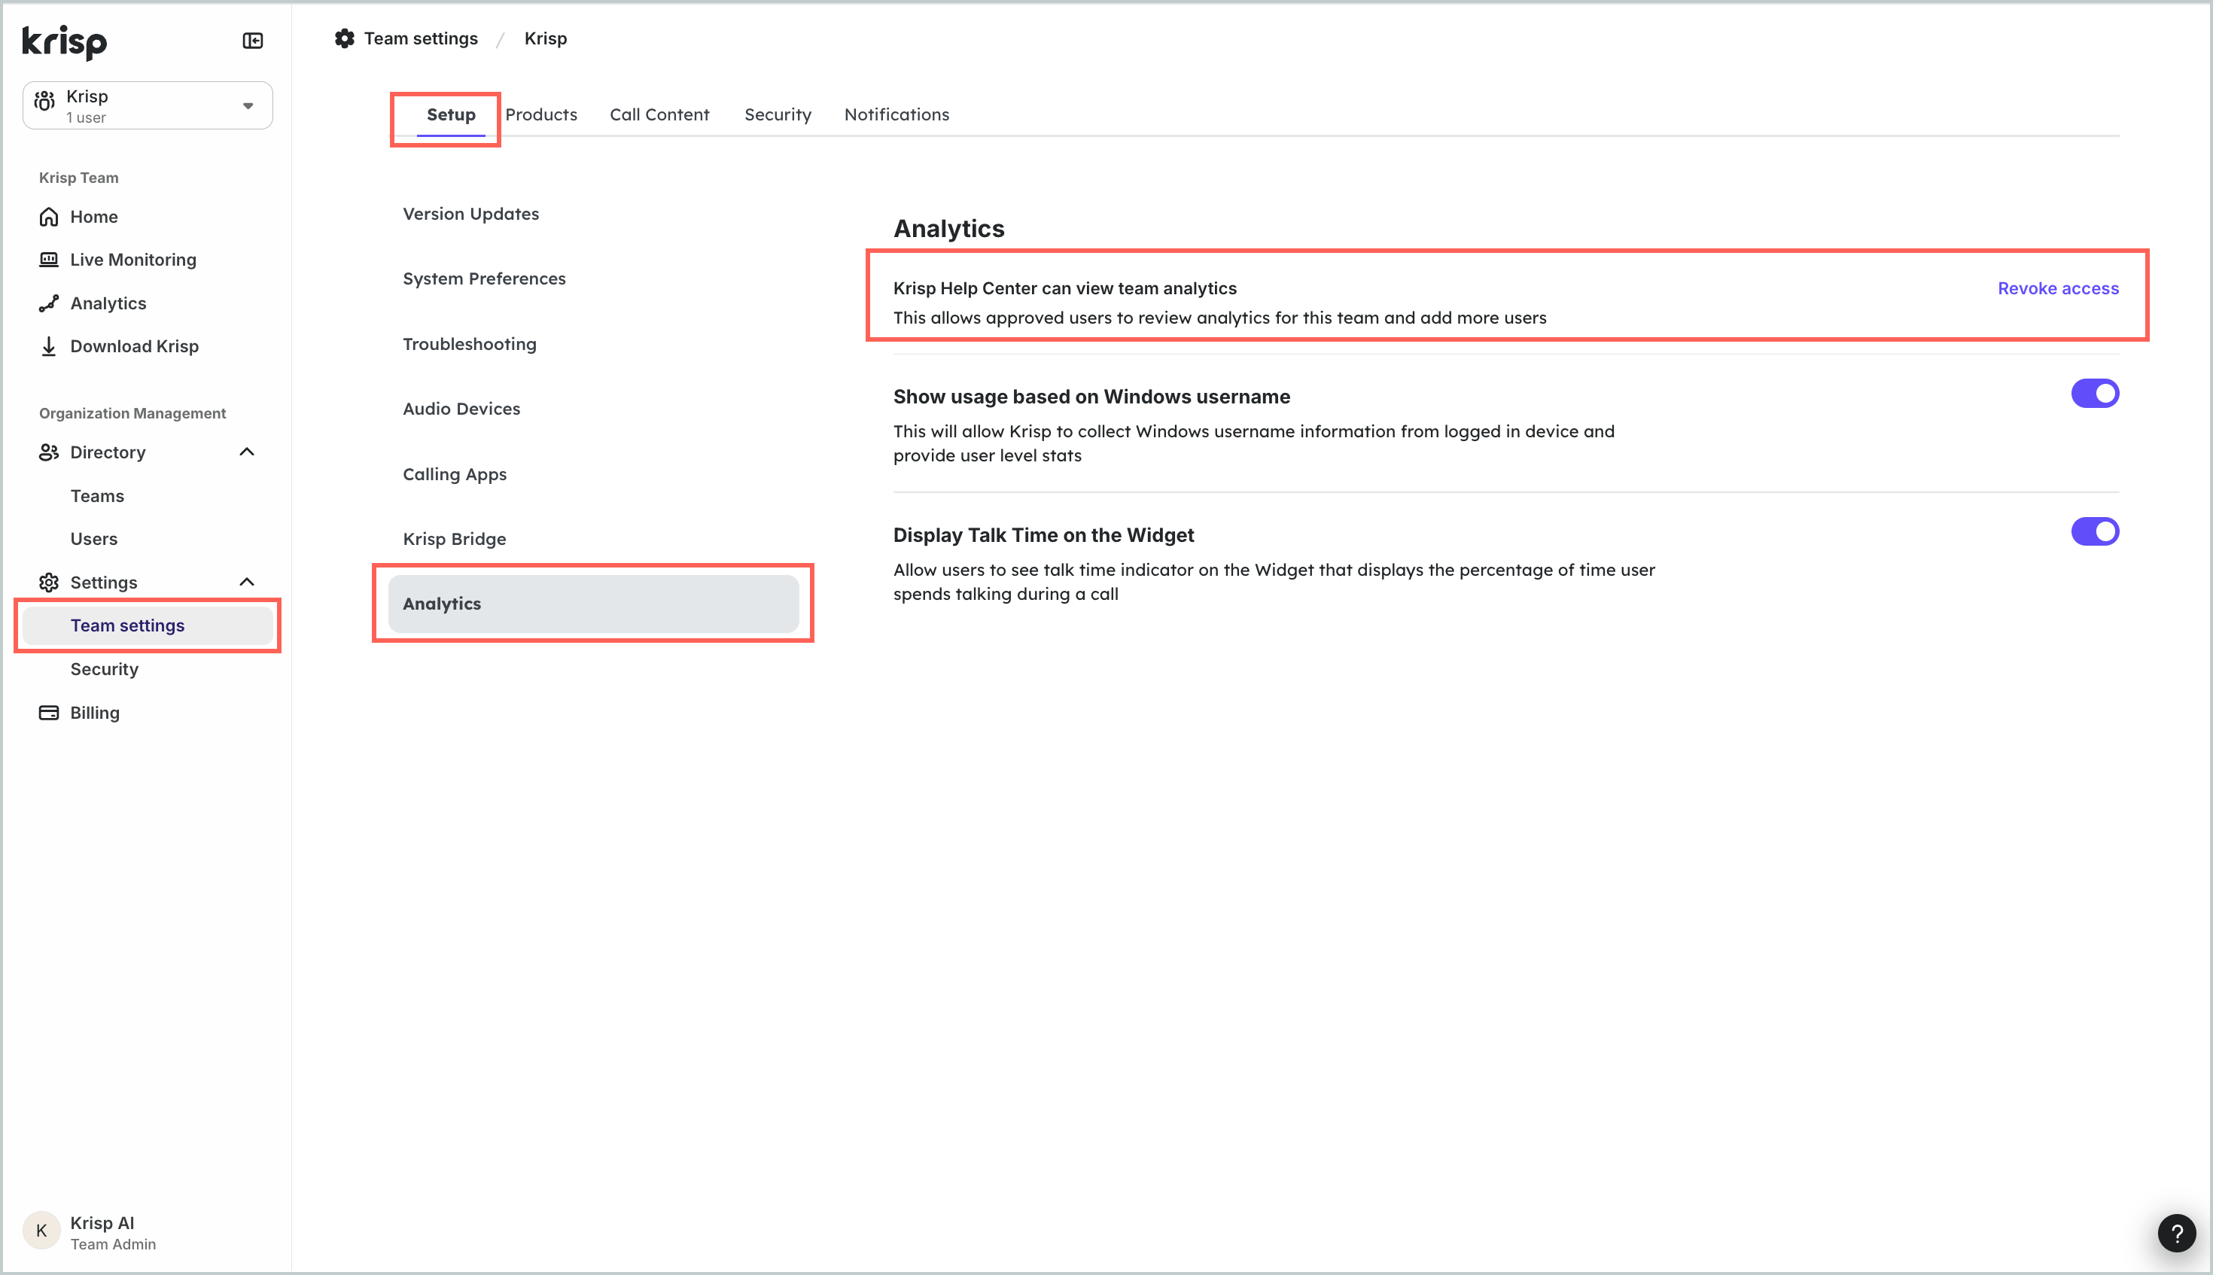The width and height of the screenshot is (2213, 1275).
Task: Click the gear icon in breadcrumb
Action: click(345, 38)
